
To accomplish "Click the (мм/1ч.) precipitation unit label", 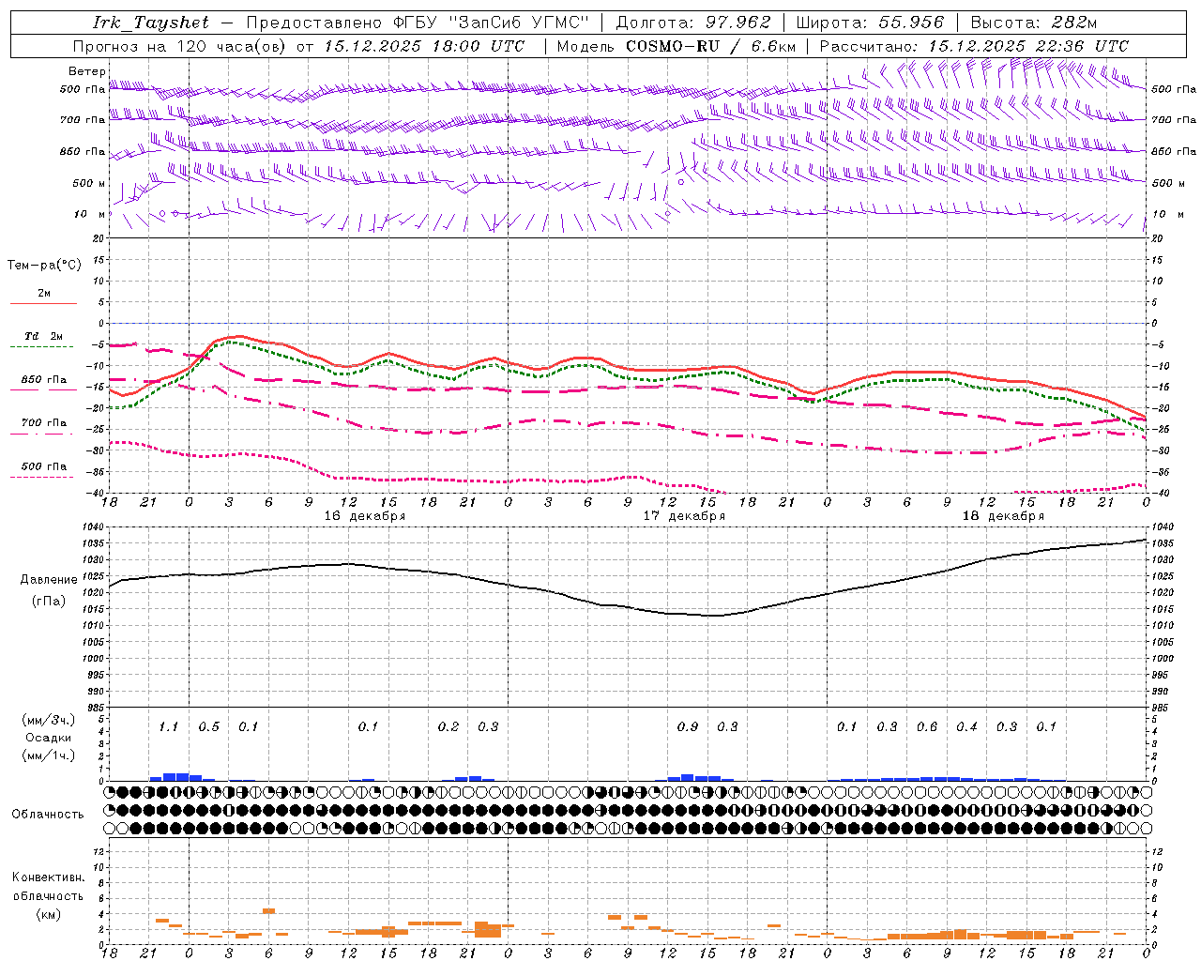I will (49, 755).
